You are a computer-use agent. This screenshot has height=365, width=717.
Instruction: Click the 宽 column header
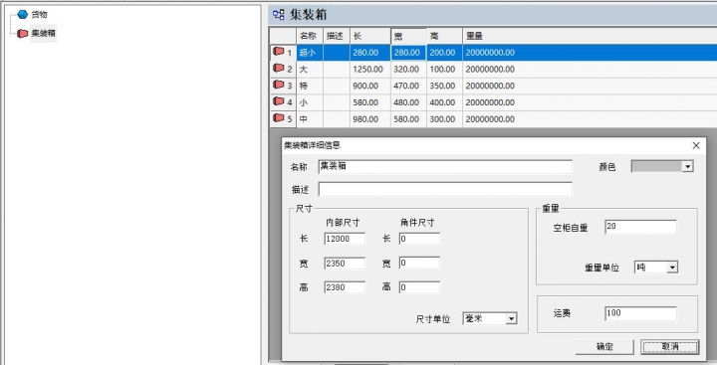[x=409, y=36]
